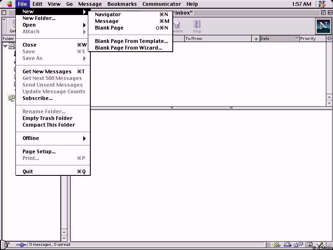The image size is (333, 250).
Task: Click the online/offline connection status icon
Action: point(21,245)
